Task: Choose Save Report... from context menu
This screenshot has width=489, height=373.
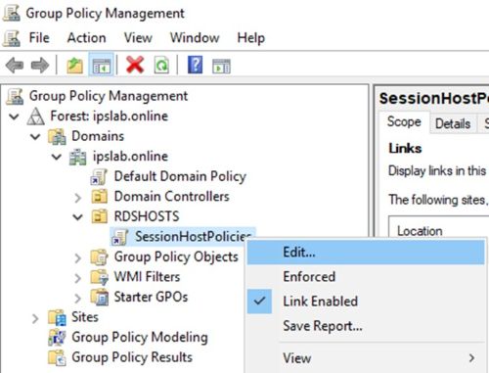Action: click(x=366, y=326)
